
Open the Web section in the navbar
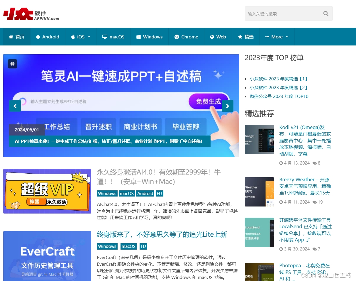coord(218,37)
